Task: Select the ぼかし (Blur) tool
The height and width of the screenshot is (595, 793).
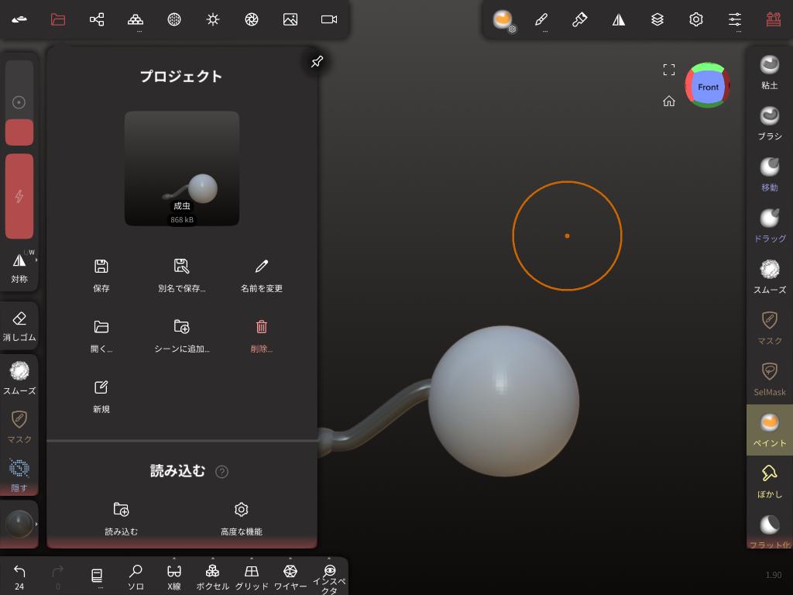Action: click(x=769, y=480)
